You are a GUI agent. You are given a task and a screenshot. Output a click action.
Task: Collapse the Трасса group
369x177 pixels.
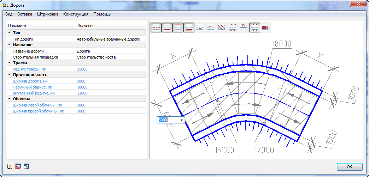coord(10,63)
